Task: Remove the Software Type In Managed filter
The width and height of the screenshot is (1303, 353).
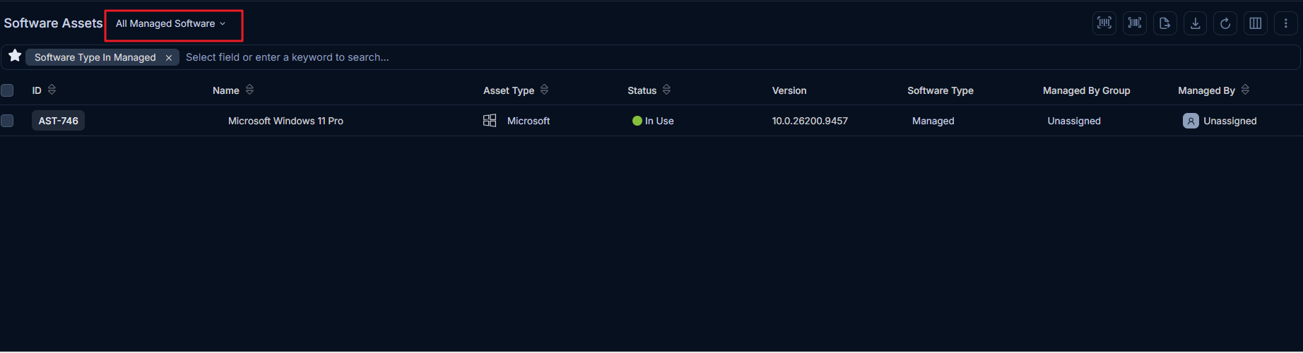Action: point(169,58)
